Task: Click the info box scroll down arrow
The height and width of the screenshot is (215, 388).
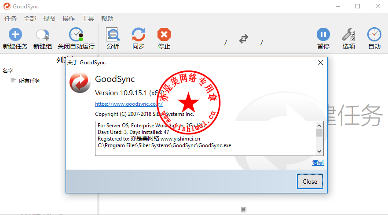Action: coord(319,152)
